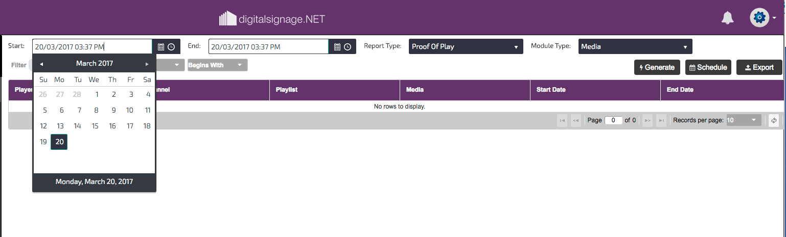This screenshot has height=237, width=786.
Task: Go to previous month in calendar
Action: pos(41,64)
